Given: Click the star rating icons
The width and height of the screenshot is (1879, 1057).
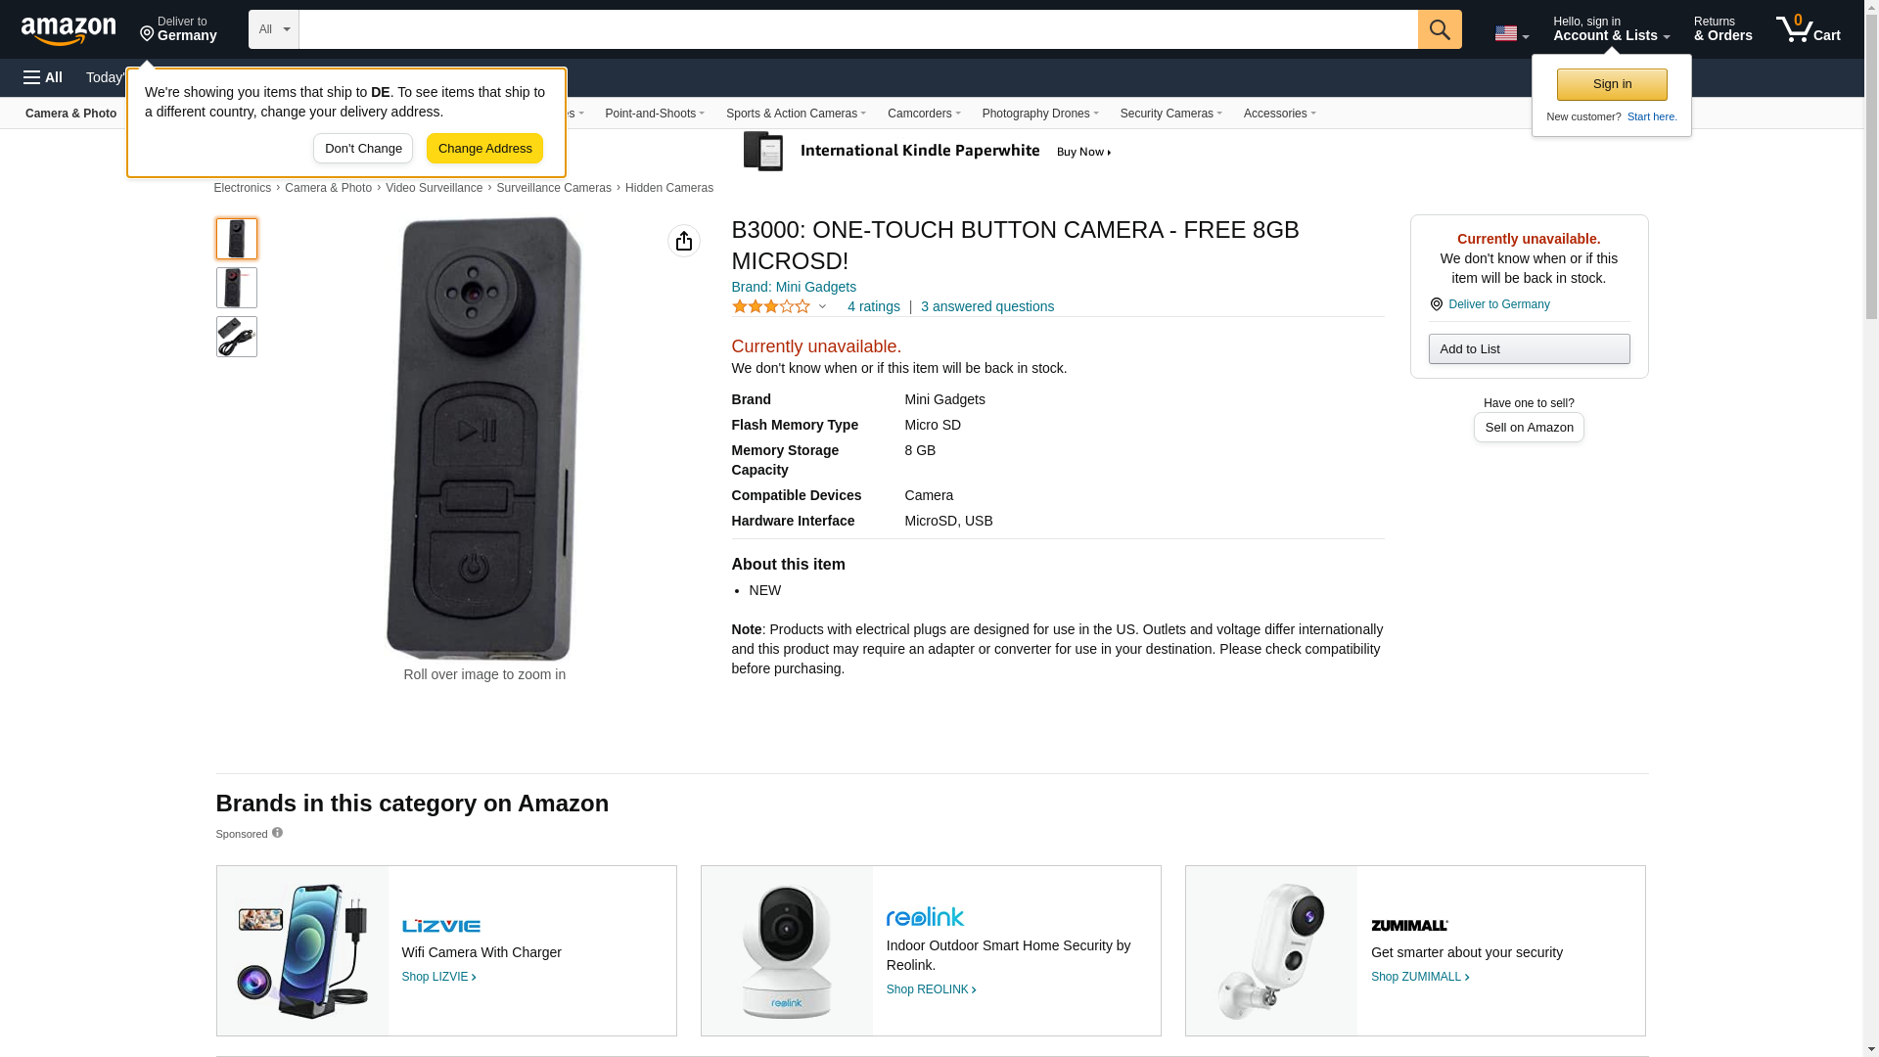Looking at the screenshot, I should click(x=771, y=306).
